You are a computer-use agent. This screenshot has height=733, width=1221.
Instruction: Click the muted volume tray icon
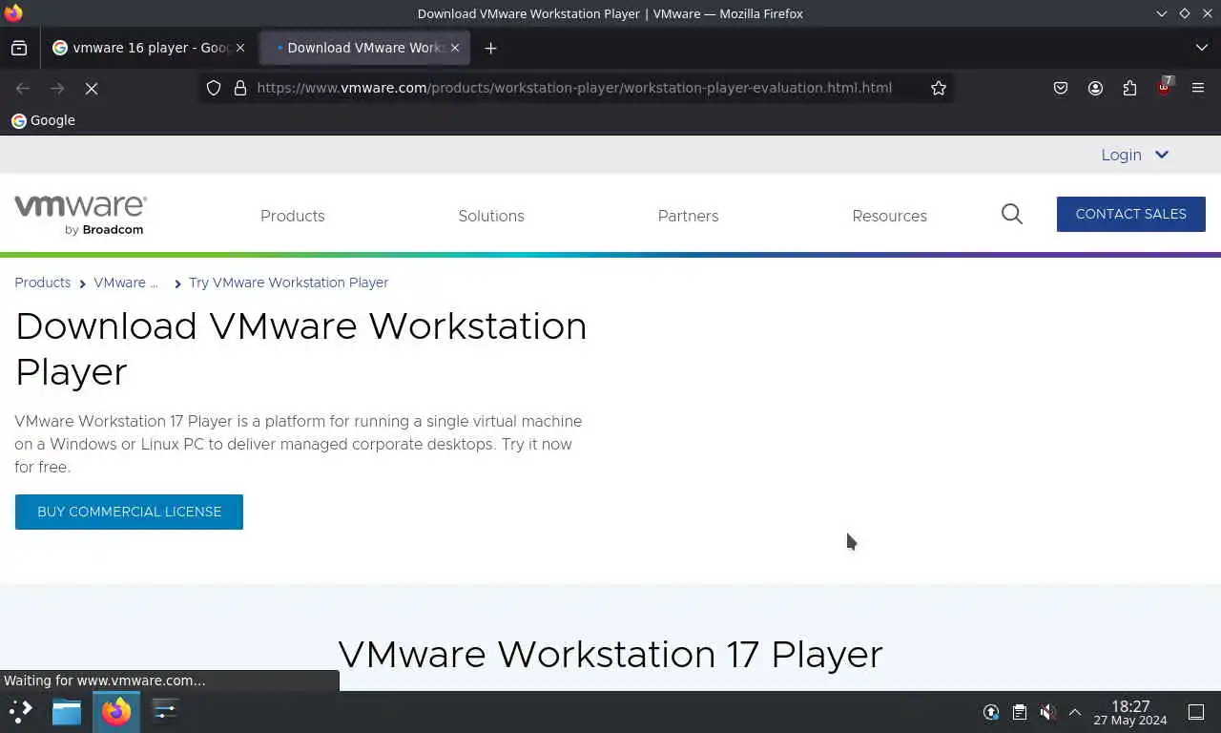(1046, 712)
